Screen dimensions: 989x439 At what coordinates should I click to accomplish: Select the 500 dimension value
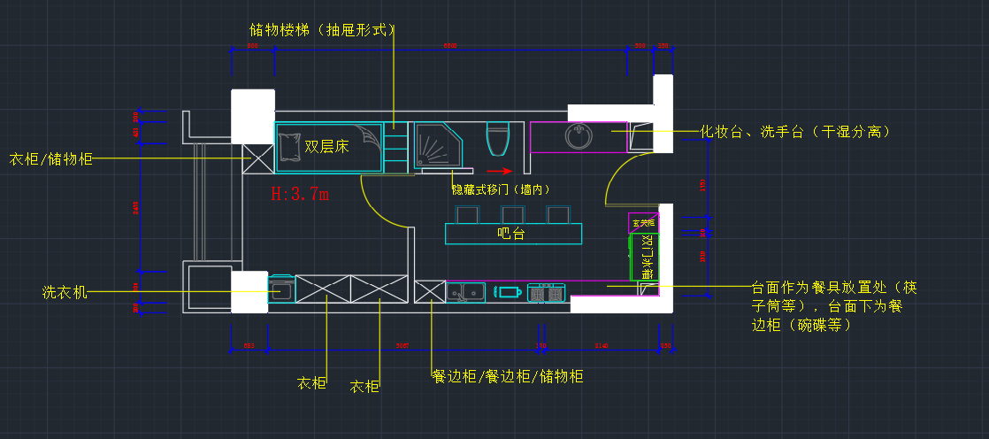640,46
